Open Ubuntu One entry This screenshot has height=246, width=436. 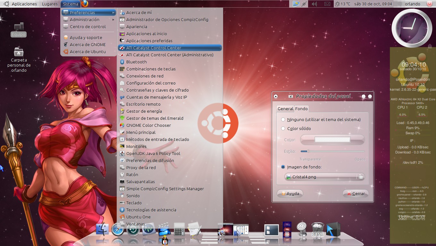(170, 217)
